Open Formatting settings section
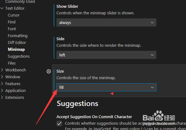The image size is (186, 130). 18,36
